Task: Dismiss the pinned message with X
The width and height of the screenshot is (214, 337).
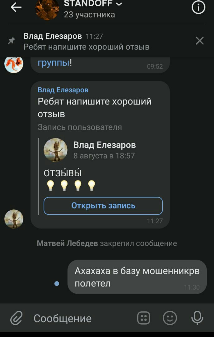Action: (x=200, y=41)
